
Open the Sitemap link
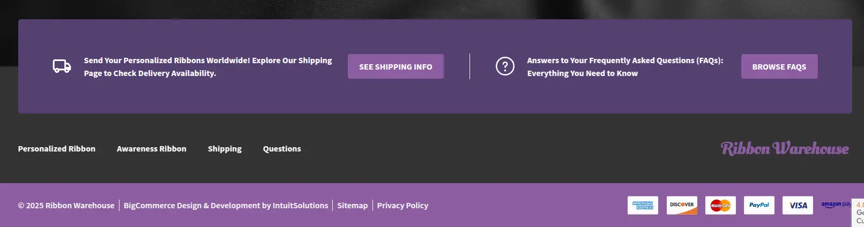pos(352,206)
